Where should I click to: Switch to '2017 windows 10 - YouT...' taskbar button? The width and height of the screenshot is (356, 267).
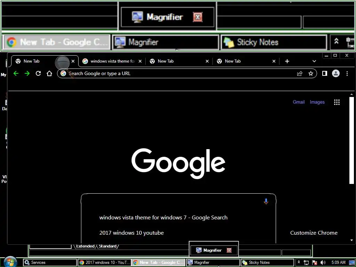pos(104,262)
